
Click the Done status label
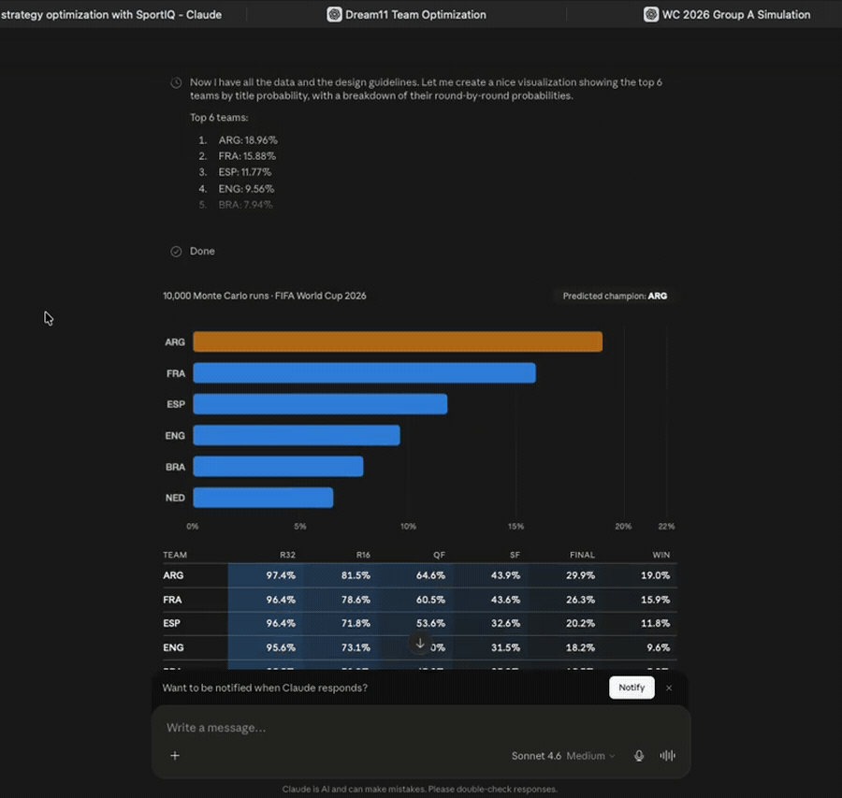pyautogui.click(x=202, y=252)
